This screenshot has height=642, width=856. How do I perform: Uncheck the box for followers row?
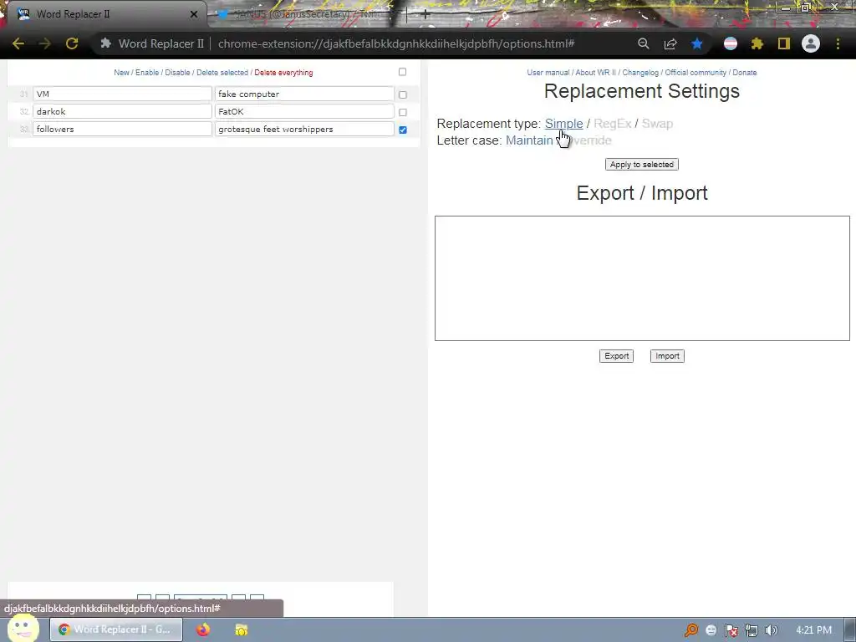click(403, 130)
